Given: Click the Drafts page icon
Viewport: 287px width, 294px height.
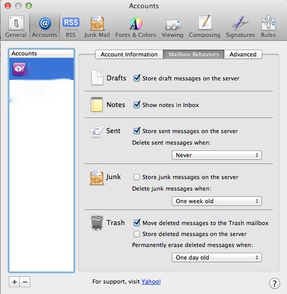Looking at the screenshot, I should pyautogui.click(x=97, y=78).
